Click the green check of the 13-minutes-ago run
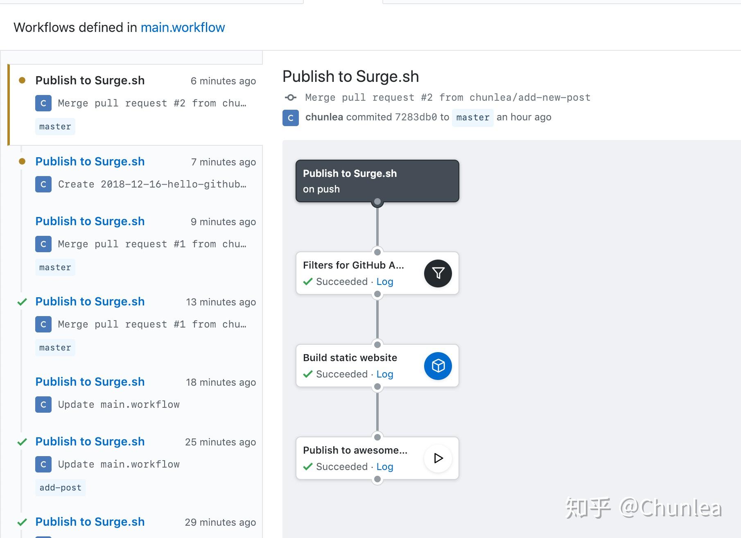This screenshot has width=741, height=538. pyautogui.click(x=23, y=302)
